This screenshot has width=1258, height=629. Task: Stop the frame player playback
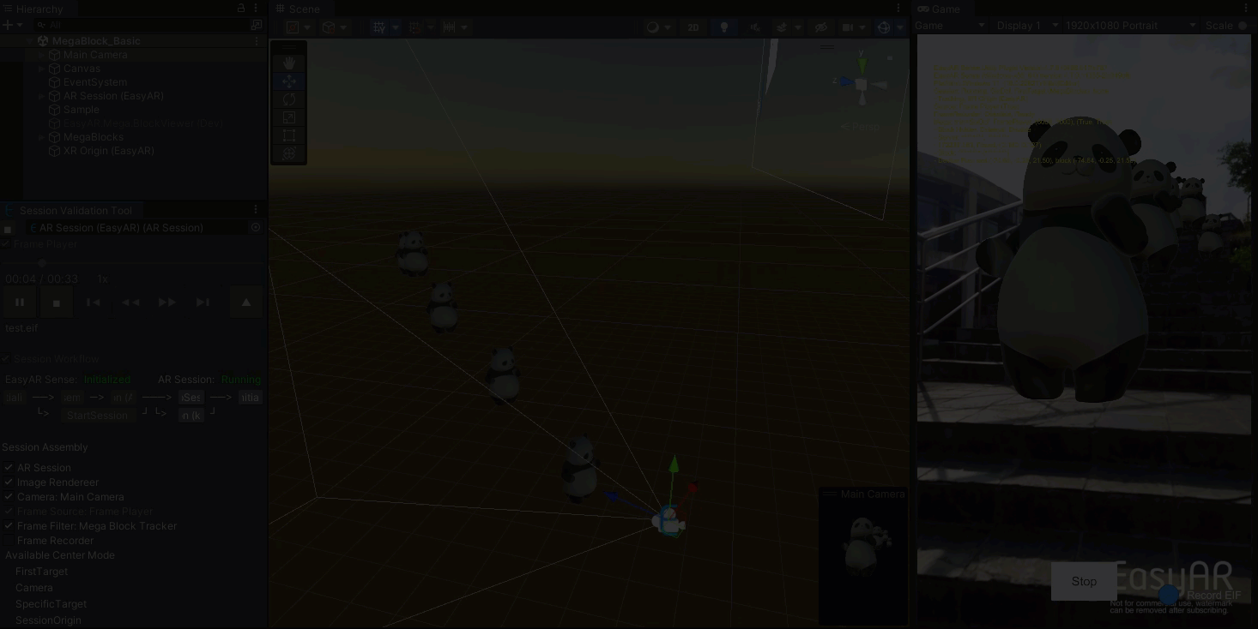[x=57, y=303]
